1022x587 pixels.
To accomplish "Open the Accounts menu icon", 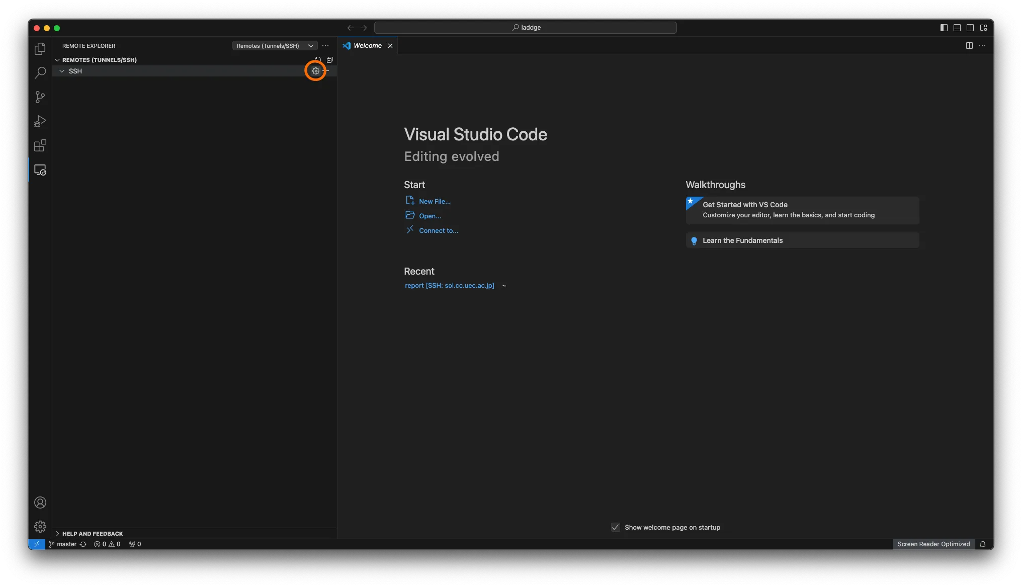I will tap(40, 502).
